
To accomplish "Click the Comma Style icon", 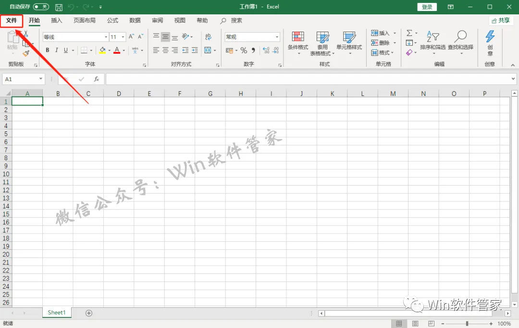I will 253,50.
